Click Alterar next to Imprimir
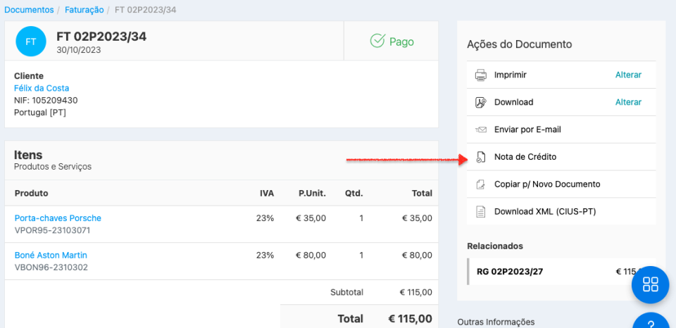 pyautogui.click(x=628, y=75)
